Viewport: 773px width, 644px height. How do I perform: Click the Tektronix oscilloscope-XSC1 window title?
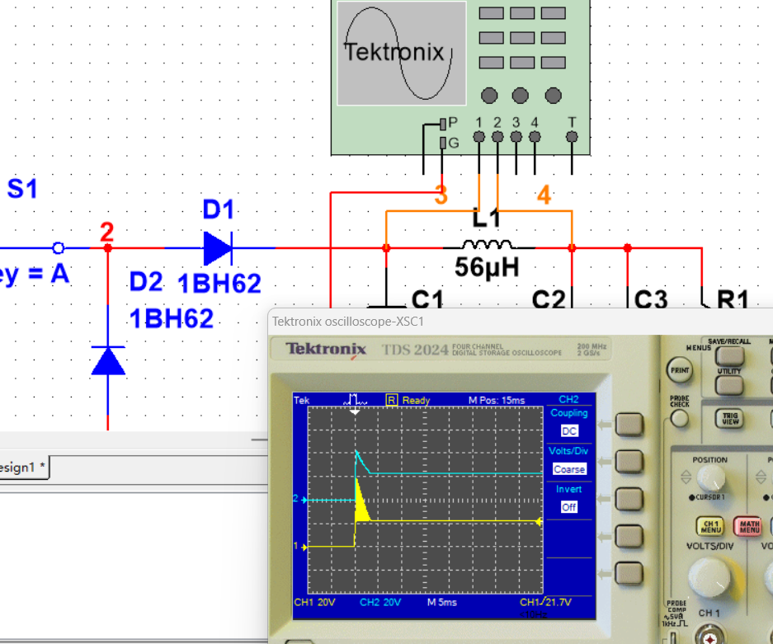point(348,322)
